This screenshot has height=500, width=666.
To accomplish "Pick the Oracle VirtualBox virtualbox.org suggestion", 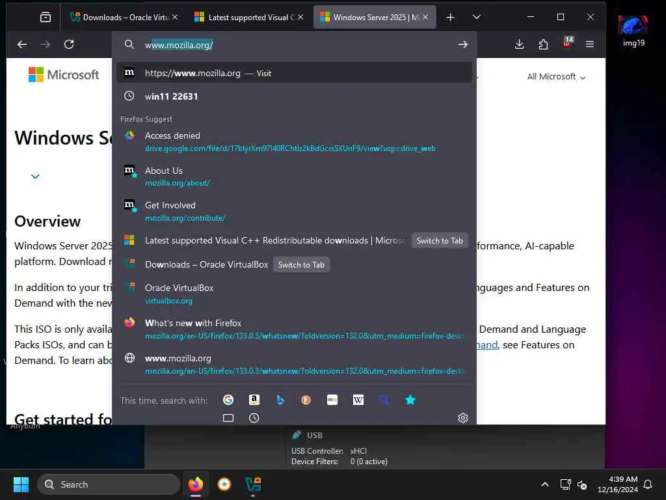I will (295, 294).
